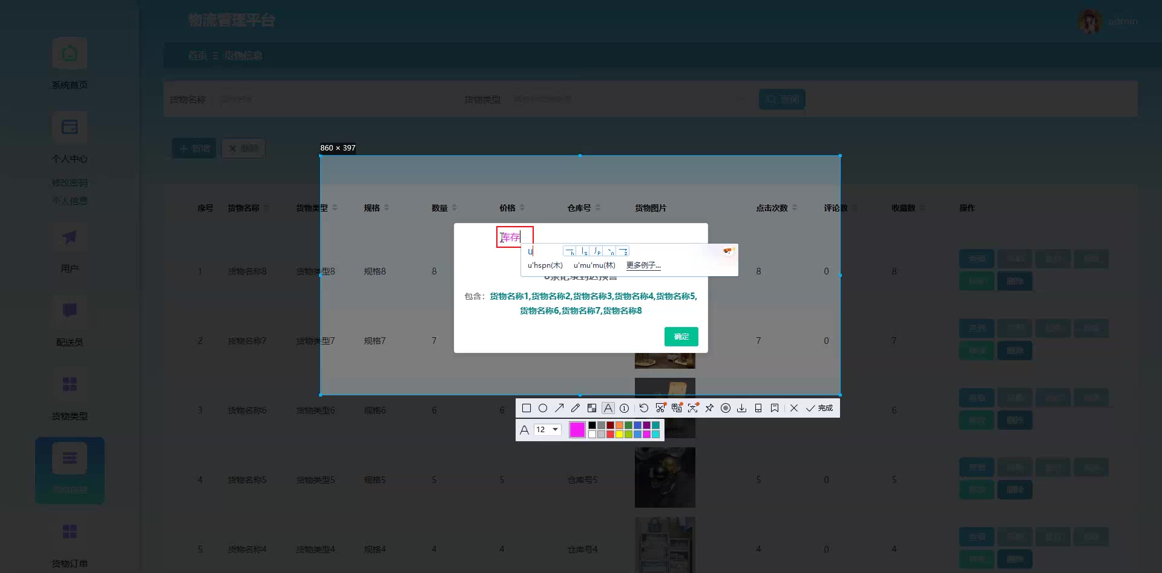Translate the captured screenshot text
This screenshot has height=573, width=1162.
coord(677,408)
